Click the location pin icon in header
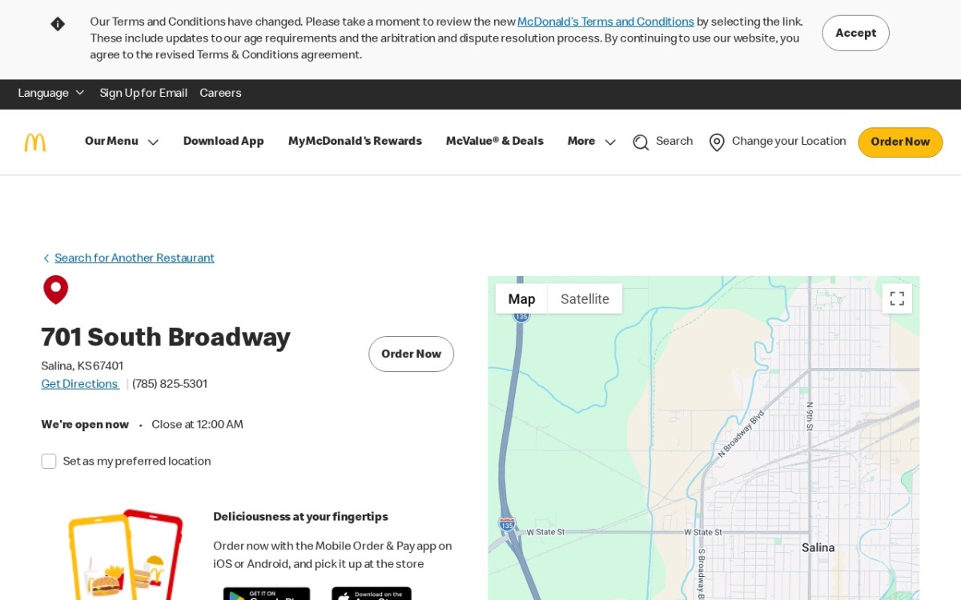Viewport: 961px width, 600px height. (x=717, y=142)
